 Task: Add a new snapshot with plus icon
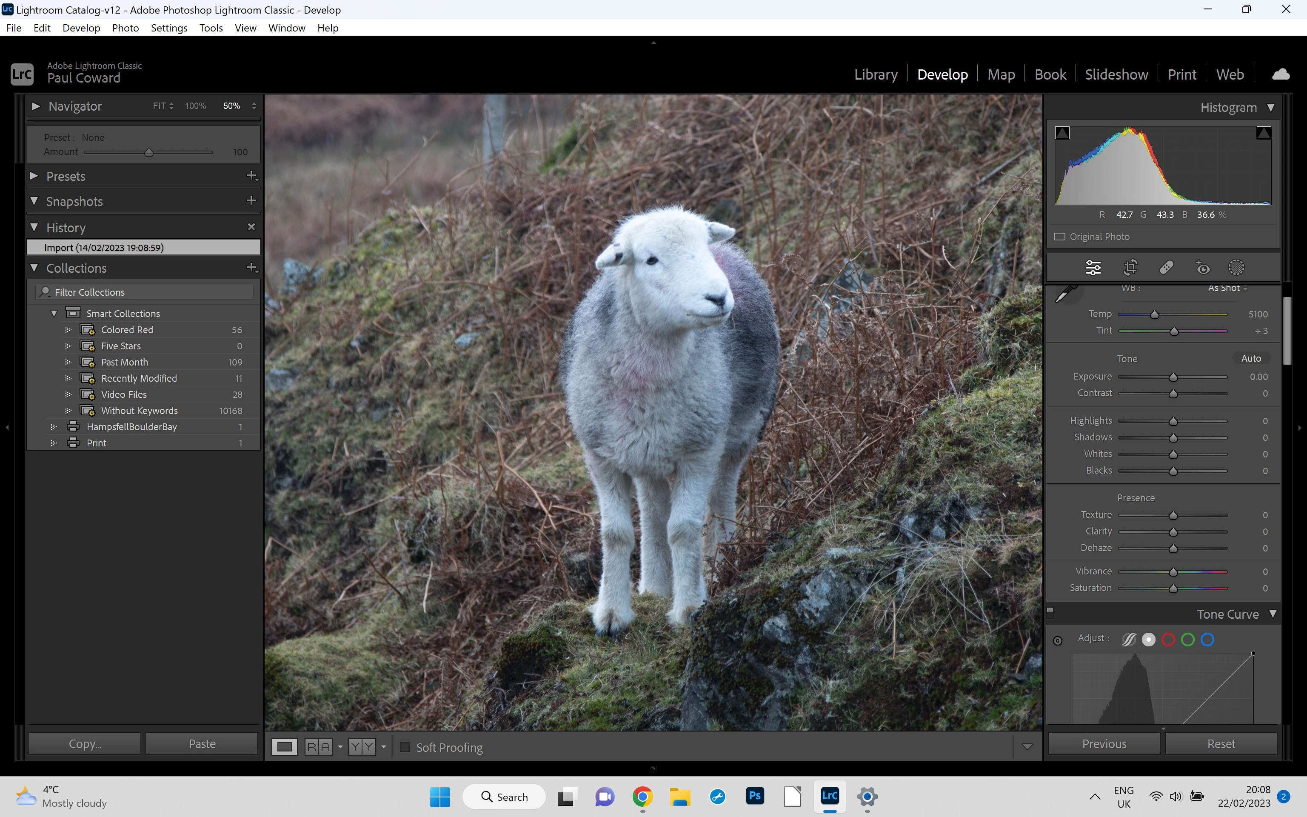251,201
